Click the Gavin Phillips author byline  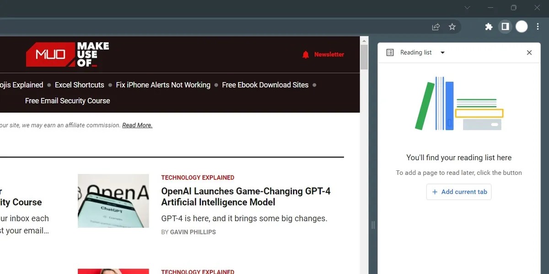point(193,232)
